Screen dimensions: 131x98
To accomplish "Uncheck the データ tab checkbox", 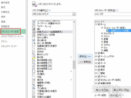I will click(99, 63).
